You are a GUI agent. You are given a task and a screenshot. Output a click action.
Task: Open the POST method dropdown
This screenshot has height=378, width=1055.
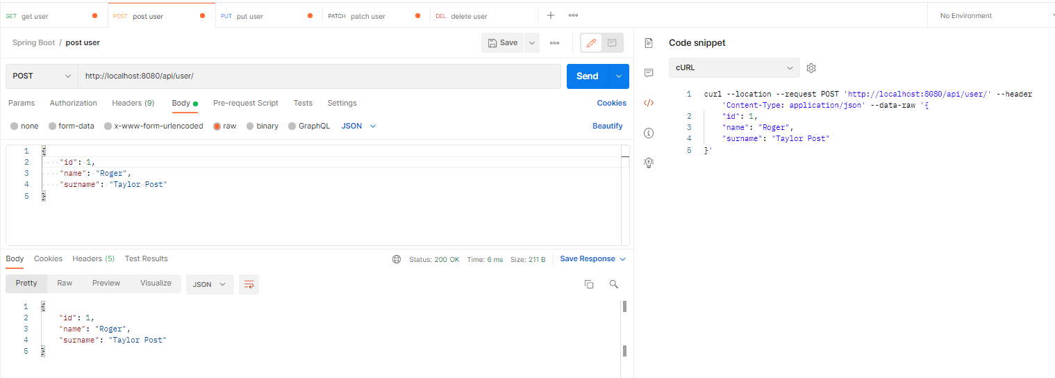click(42, 76)
